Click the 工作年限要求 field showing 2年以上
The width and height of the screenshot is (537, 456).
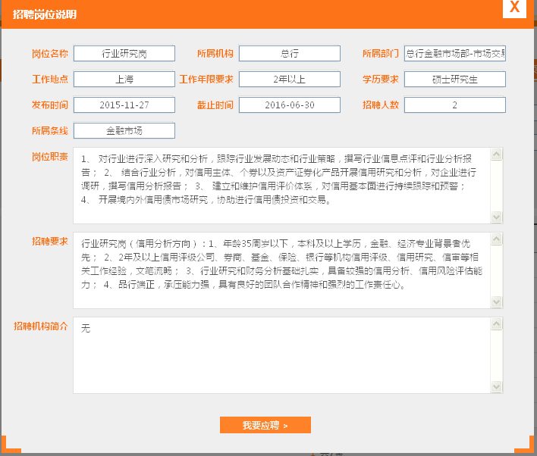(290, 80)
